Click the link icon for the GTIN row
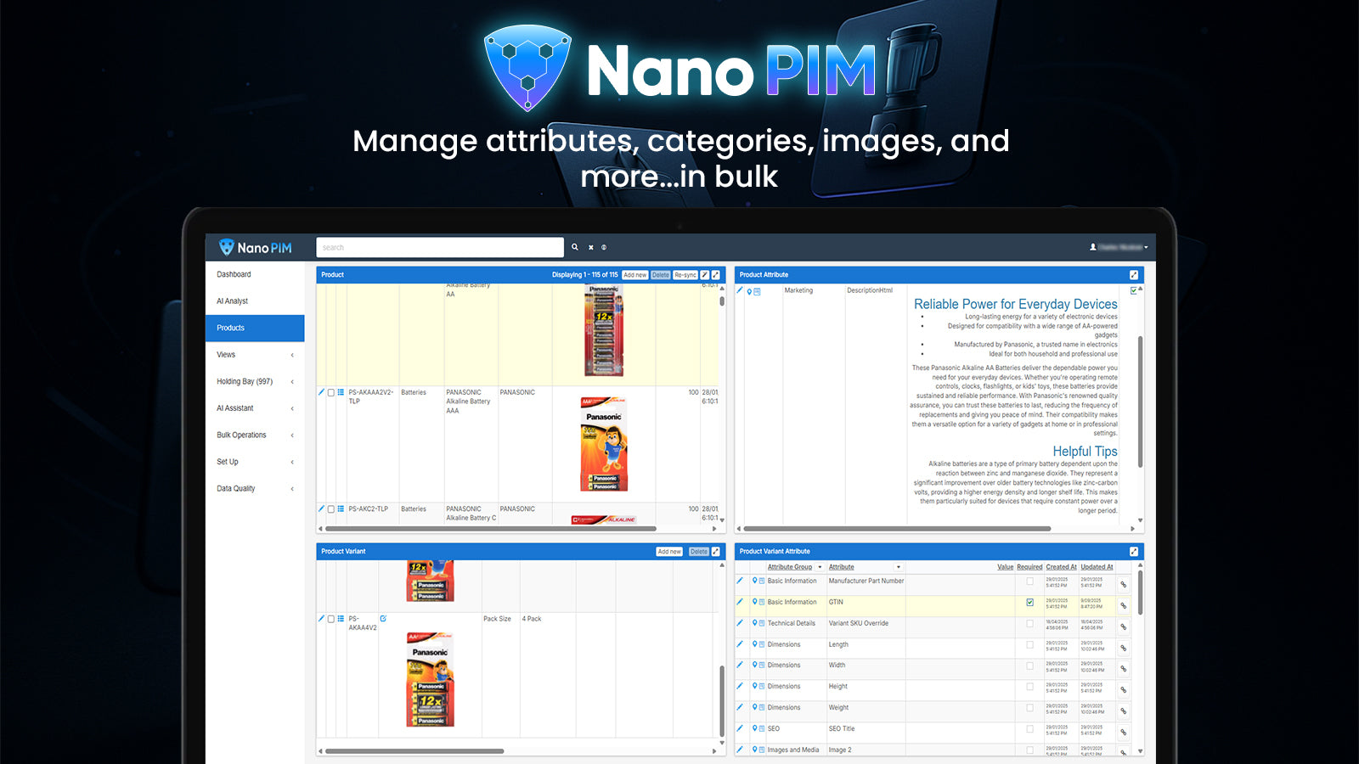The image size is (1359, 764). pyautogui.click(x=1123, y=606)
